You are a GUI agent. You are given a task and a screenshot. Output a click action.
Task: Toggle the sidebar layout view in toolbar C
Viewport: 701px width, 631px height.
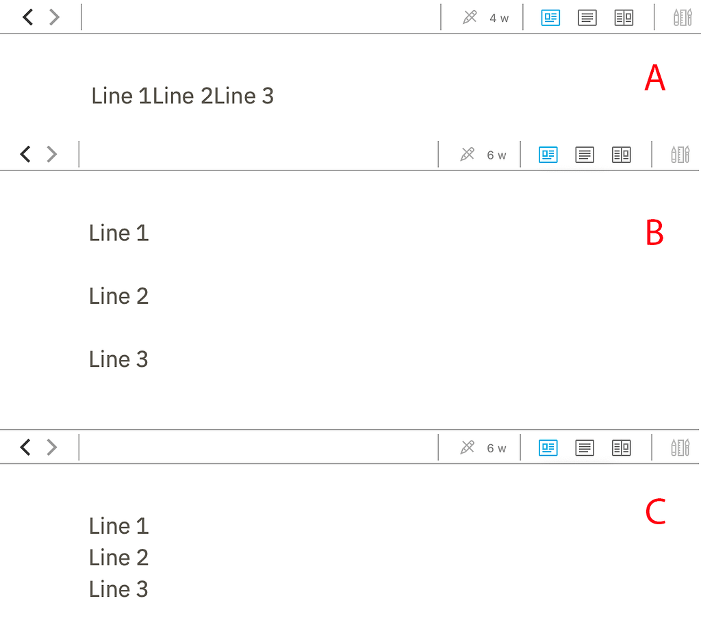tap(548, 448)
